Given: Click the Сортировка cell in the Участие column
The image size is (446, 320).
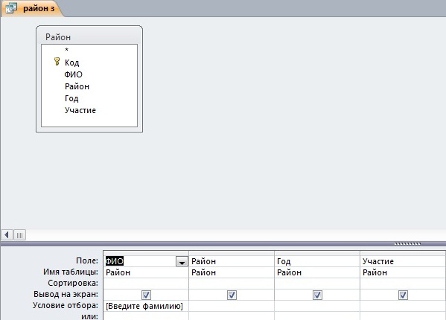Looking at the screenshot, I should click(403, 284).
